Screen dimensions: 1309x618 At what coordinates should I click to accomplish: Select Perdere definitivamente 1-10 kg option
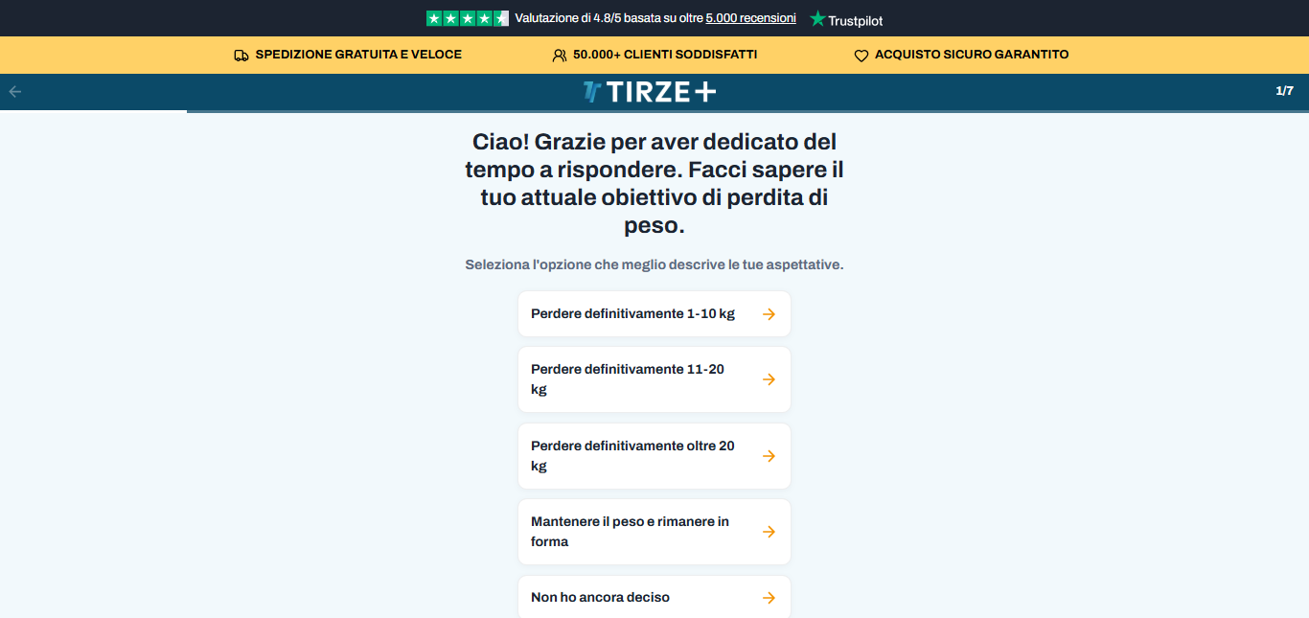(x=654, y=314)
